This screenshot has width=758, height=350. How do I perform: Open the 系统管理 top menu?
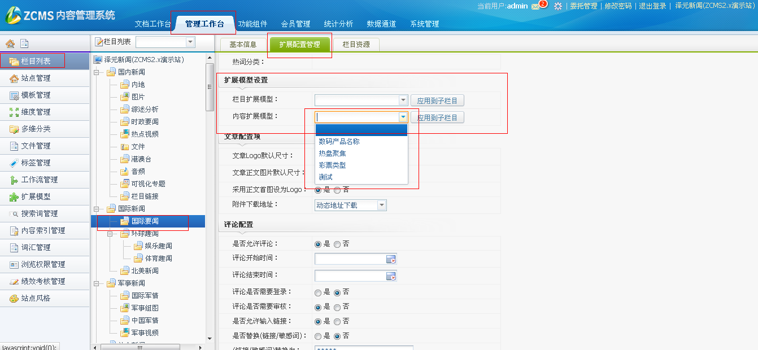tap(424, 24)
